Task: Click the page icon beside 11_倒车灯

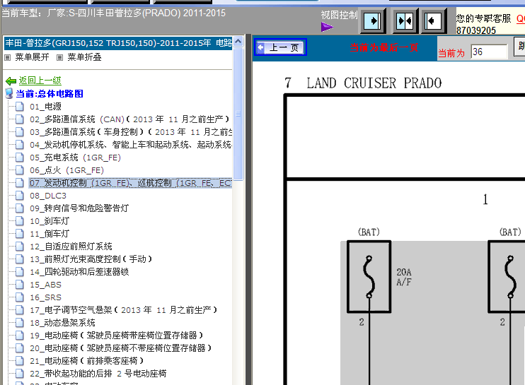Action: tap(20, 234)
